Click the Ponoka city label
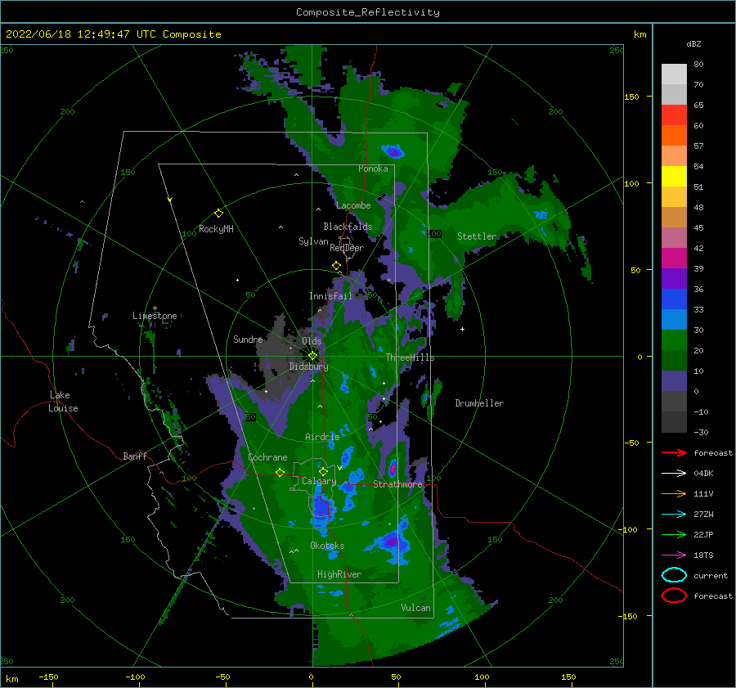The height and width of the screenshot is (688, 736). (x=373, y=169)
